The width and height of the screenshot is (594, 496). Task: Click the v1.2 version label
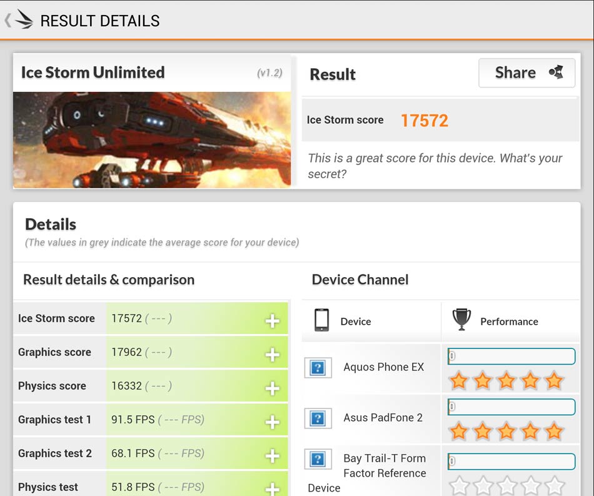tap(269, 73)
